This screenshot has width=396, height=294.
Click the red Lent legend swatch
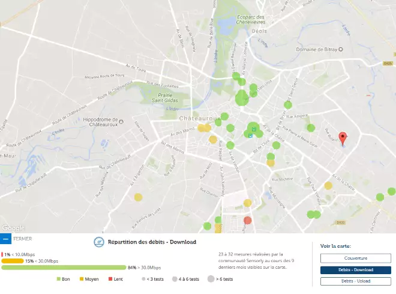pyautogui.click(x=110, y=279)
